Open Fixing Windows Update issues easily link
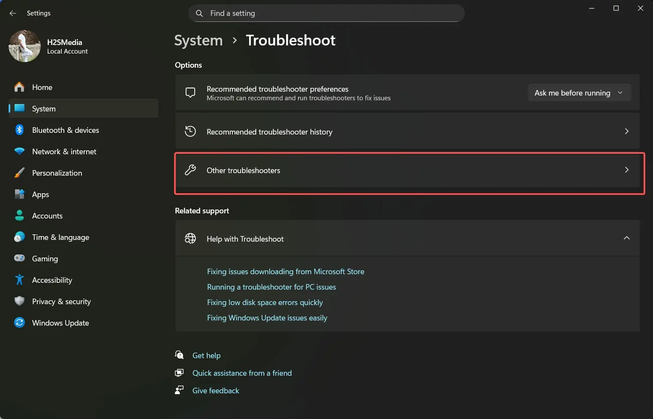 pos(267,317)
